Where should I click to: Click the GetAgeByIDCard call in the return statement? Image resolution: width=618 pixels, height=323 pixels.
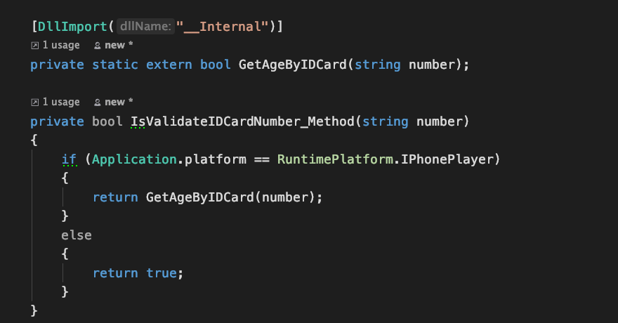pos(200,197)
